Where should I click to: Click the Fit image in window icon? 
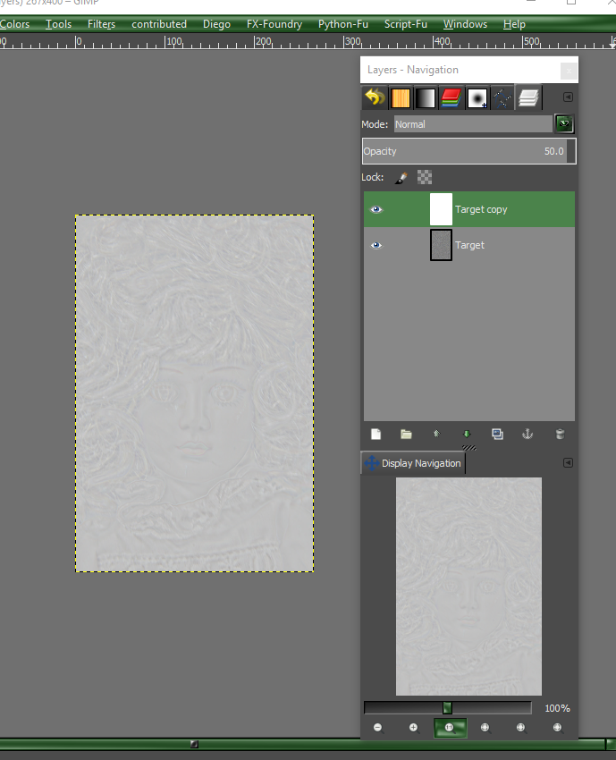click(x=485, y=728)
